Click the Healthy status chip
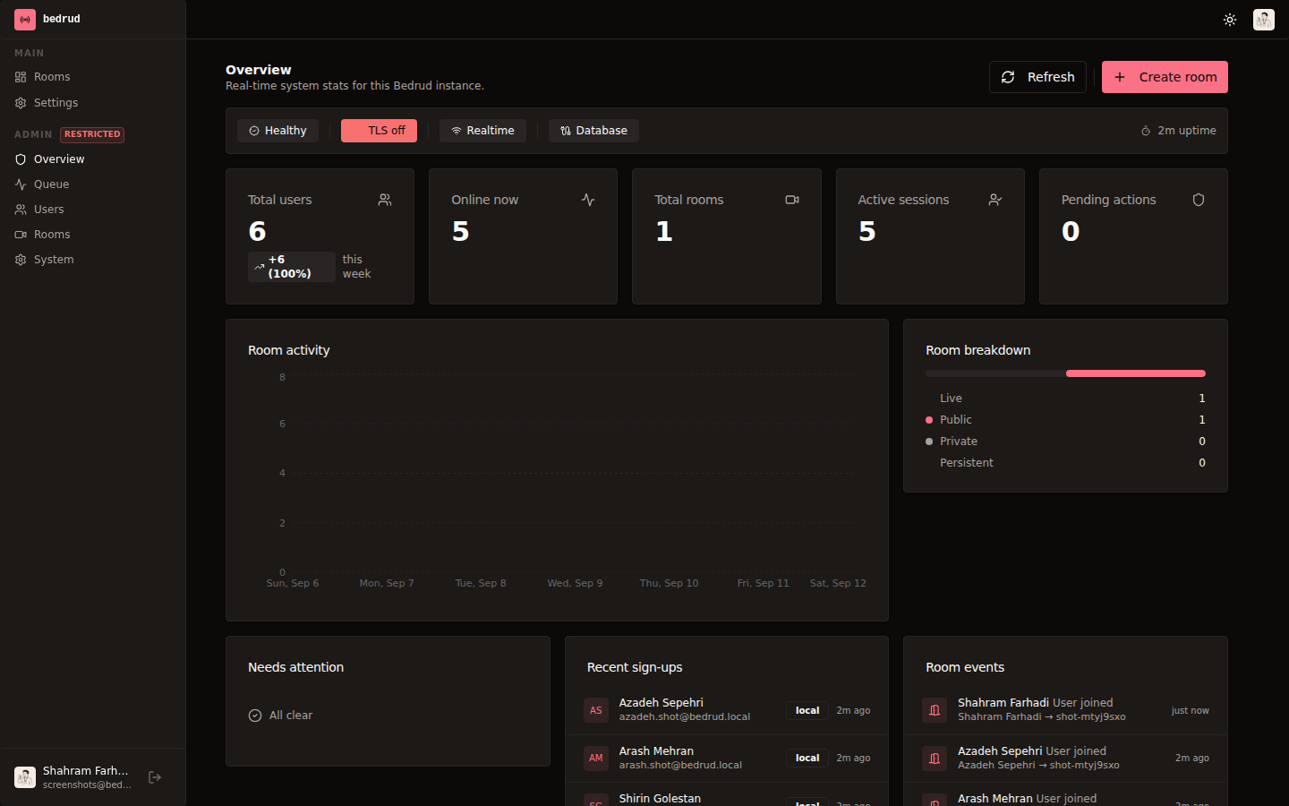The width and height of the screenshot is (1289, 806). [x=277, y=131]
